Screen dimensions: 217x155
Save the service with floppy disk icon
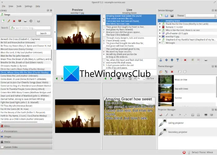tap(172, 16)
